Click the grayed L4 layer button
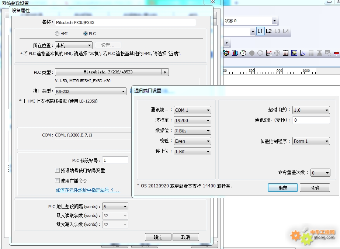Screen dimensions: 340x249 (x=285, y=31)
